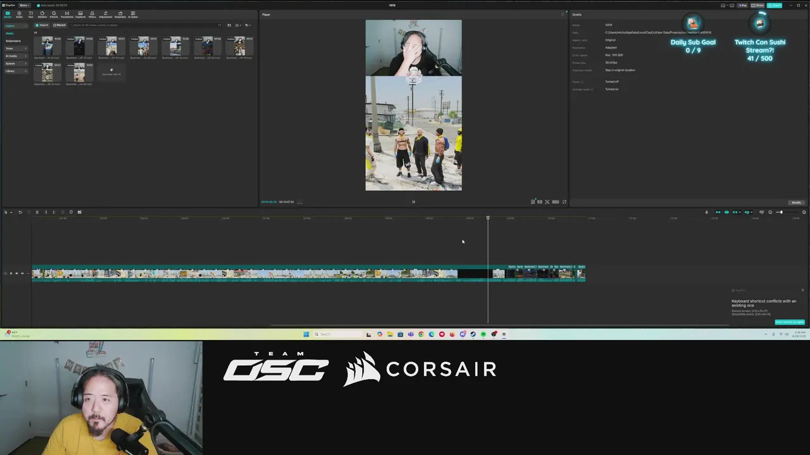Viewport: 810px width, 455px height.
Task: Click 30.00fps frame rate value
Action: tap(611, 63)
